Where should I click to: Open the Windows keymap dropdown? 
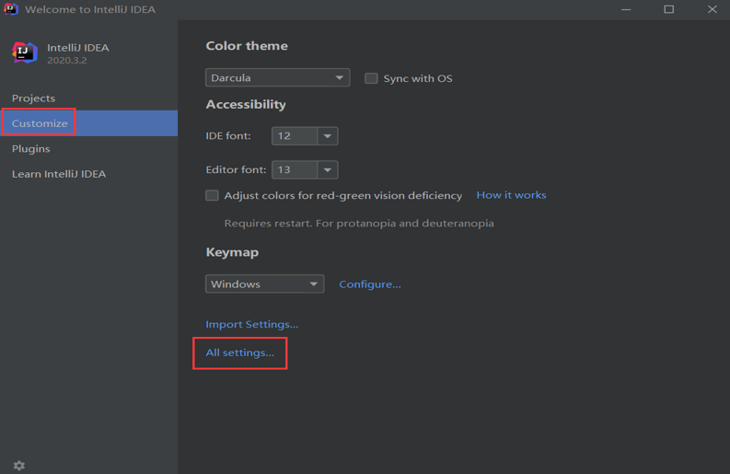point(264,284)
